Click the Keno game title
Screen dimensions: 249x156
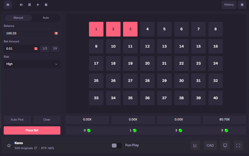point(18,143)
